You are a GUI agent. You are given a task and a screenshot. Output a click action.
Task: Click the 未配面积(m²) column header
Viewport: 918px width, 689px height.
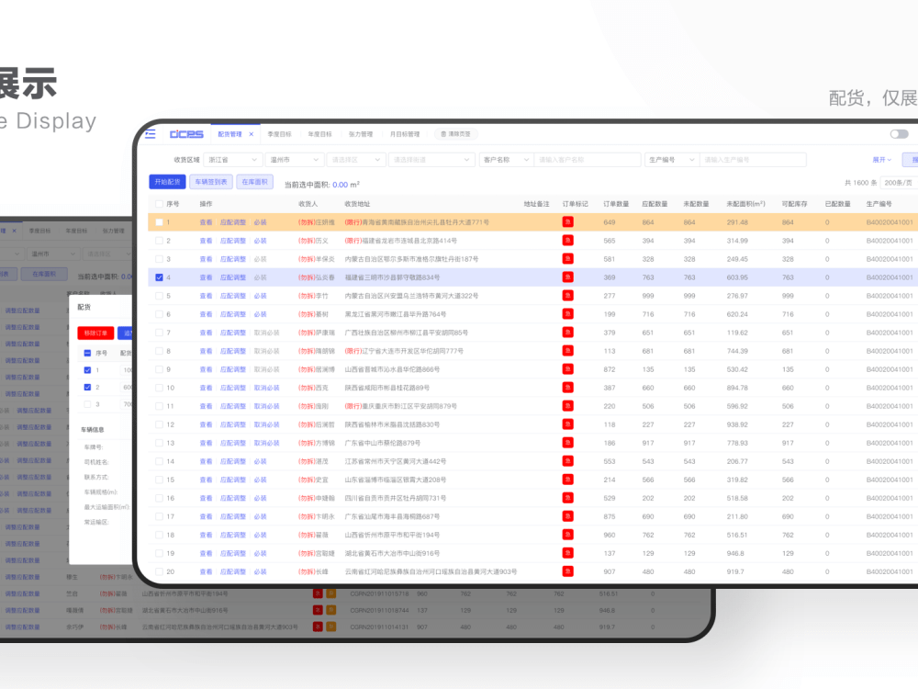745,204
